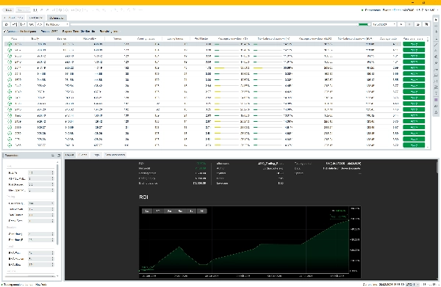Select last range button on ROI chart
The image size is (441, 287).
[201, 211]
